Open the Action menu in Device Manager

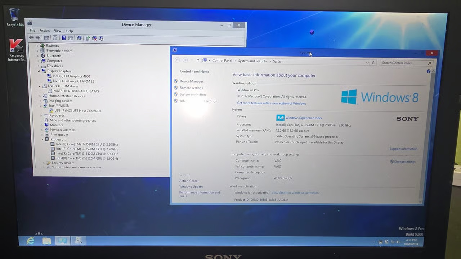[x=45, y=31]
